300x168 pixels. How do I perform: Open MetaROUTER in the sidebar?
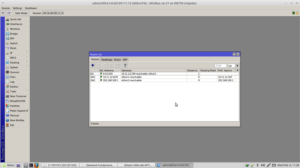tap(17, 101)
